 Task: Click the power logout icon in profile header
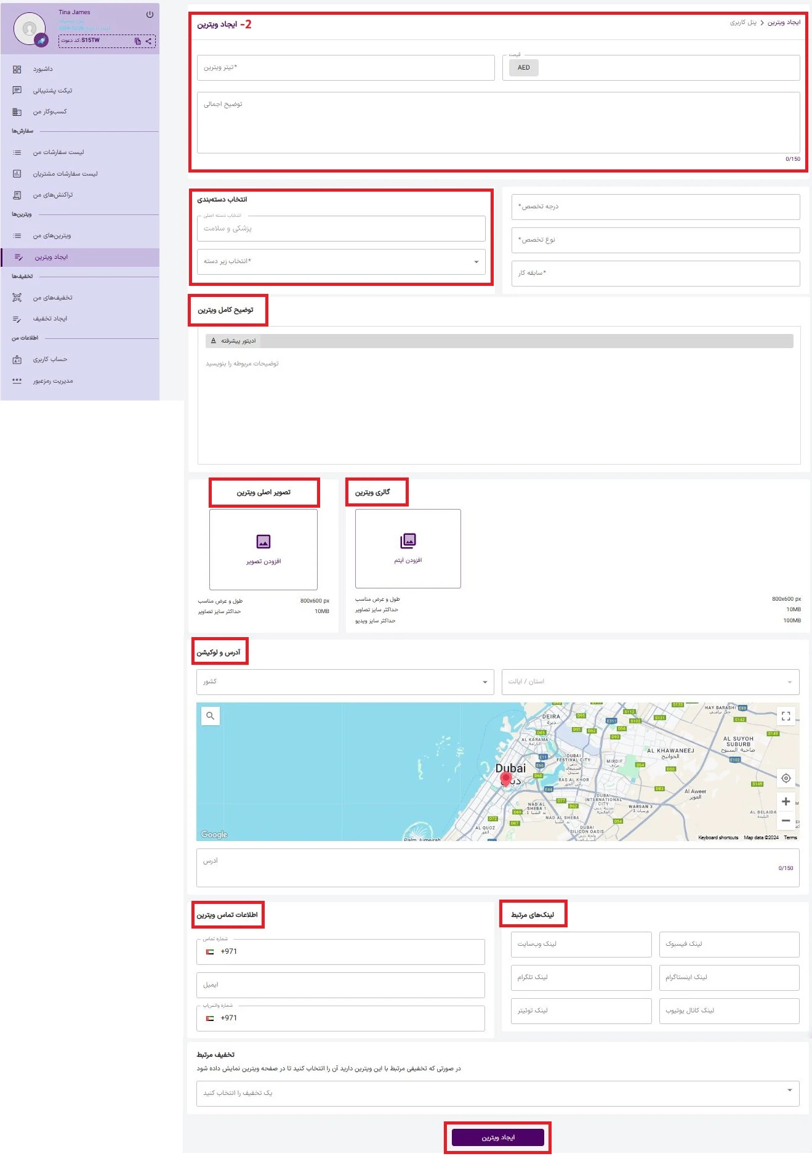coord(150,14)
